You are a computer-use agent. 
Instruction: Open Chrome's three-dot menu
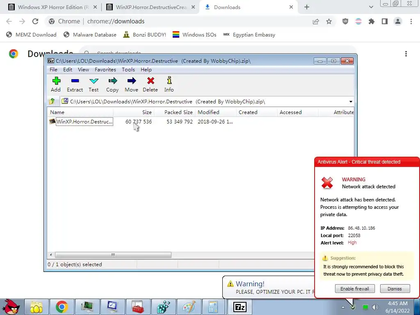(411, 21)
